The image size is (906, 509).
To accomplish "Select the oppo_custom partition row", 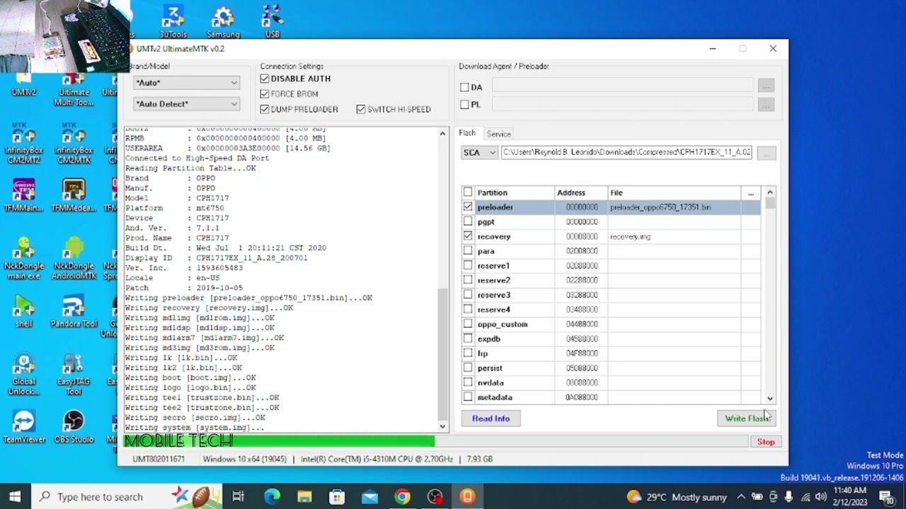I will click(x=612, y=324).
